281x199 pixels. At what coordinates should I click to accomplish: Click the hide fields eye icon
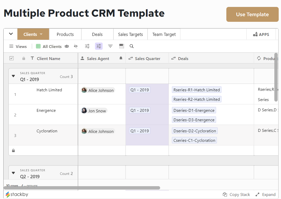click(x=76, y=46)
